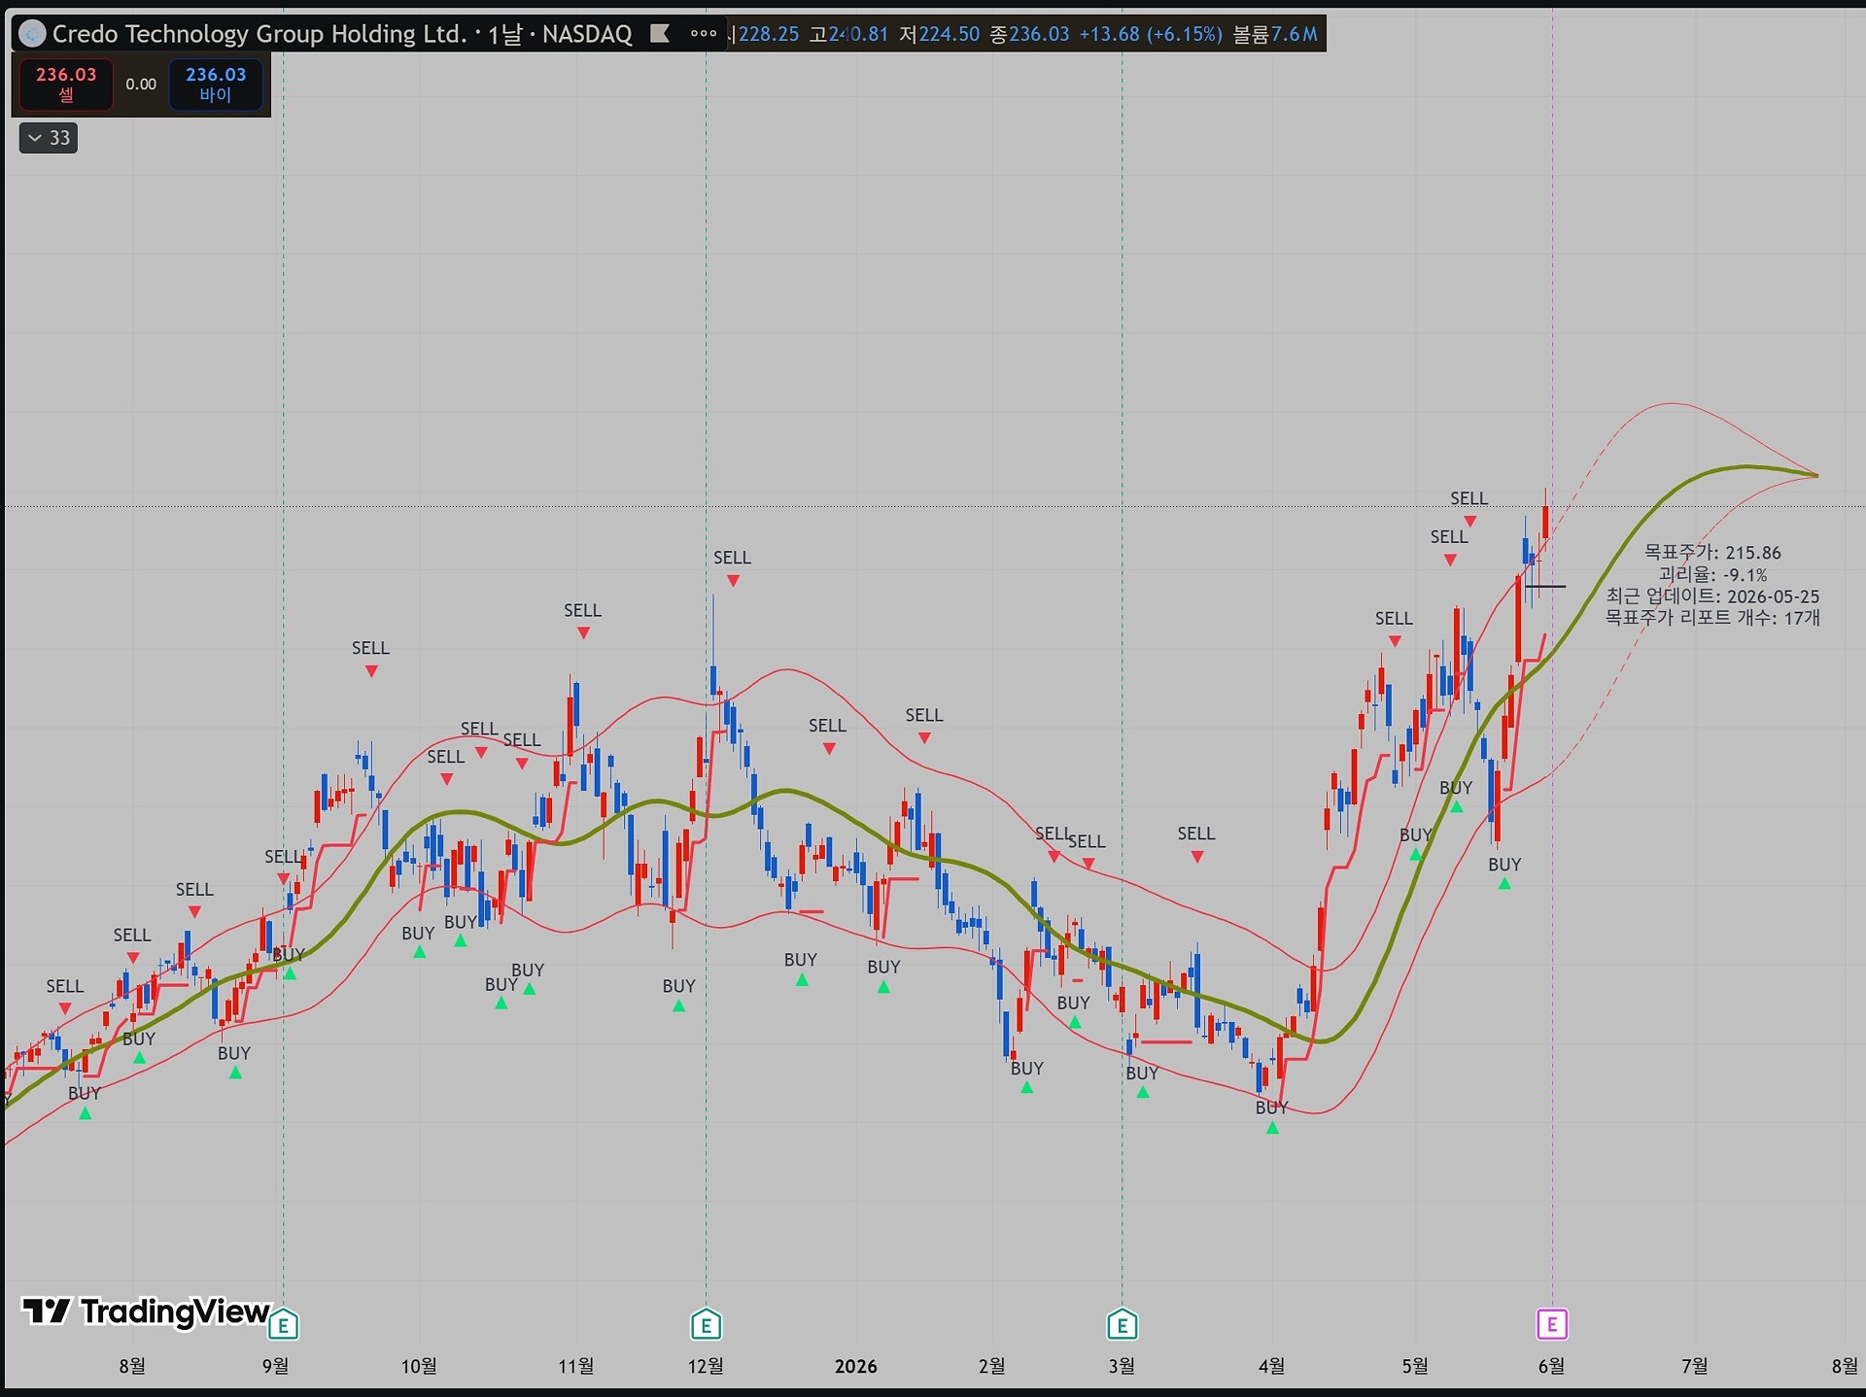The height and width of the screenshot is (1397, 1866).
Task: Open the March earnings E marker
Action: pyautogui.click(x=1122, y=1324)
